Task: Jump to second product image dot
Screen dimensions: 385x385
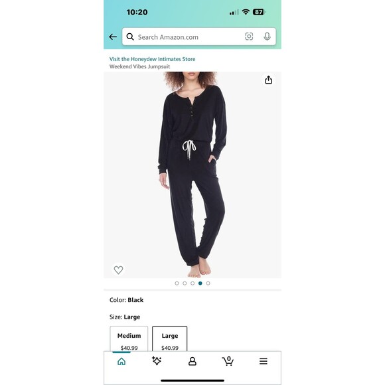Action: click(185, 283)
